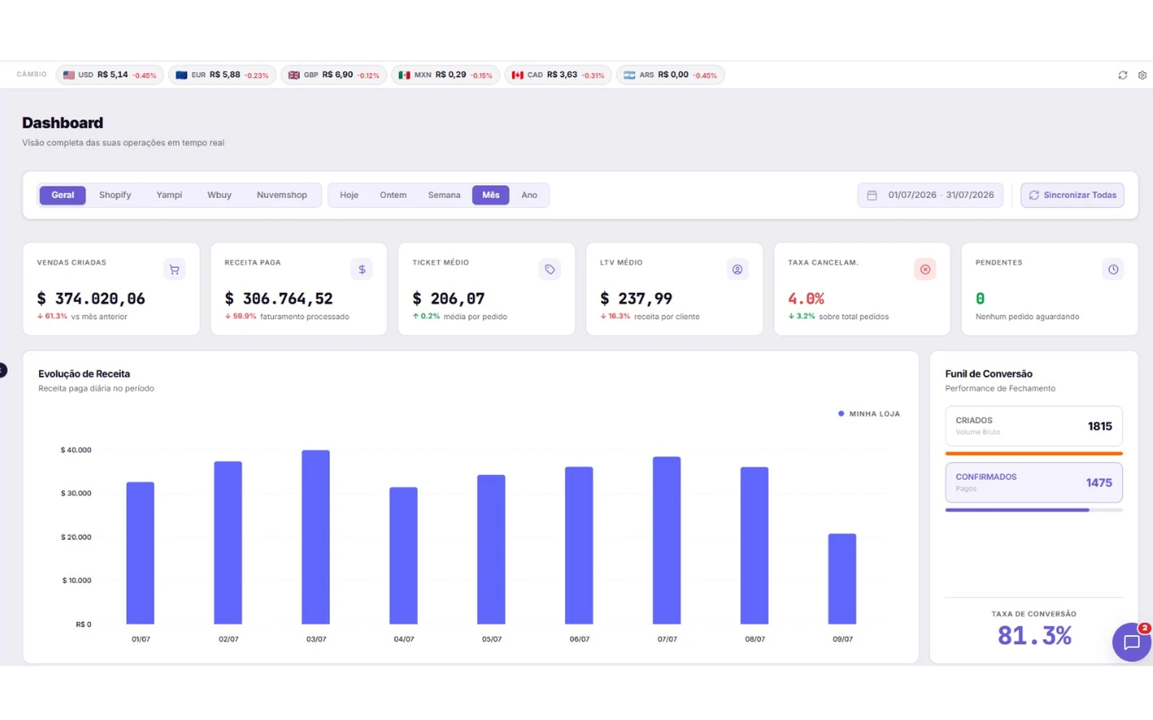Click the tag icon in Ticket Médio
This screenshot has width=1153, height=720.
click(x=550, y=269)
